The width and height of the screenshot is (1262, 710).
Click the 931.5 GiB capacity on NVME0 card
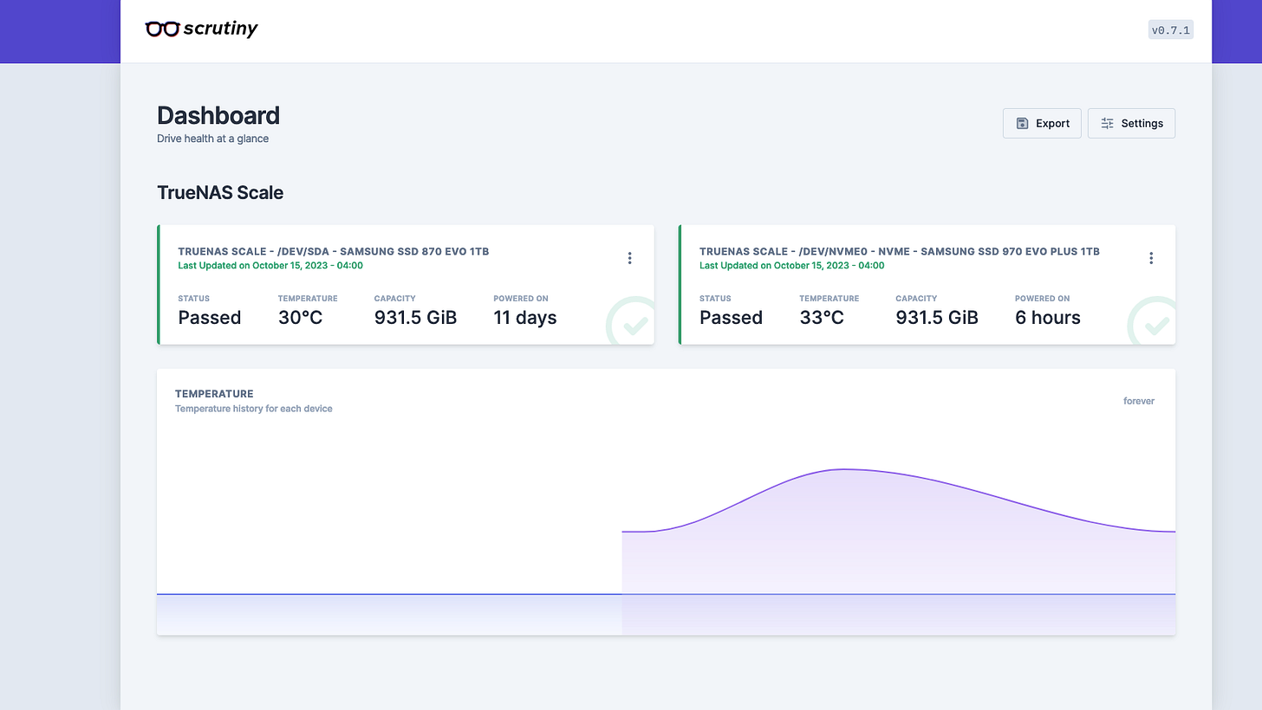937,318
